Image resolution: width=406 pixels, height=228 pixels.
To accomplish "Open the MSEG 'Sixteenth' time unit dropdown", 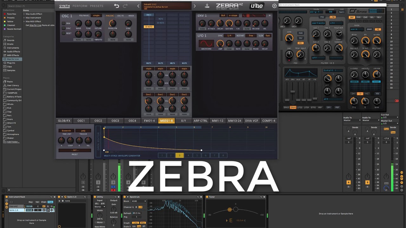I will click(x=66, y=130).
